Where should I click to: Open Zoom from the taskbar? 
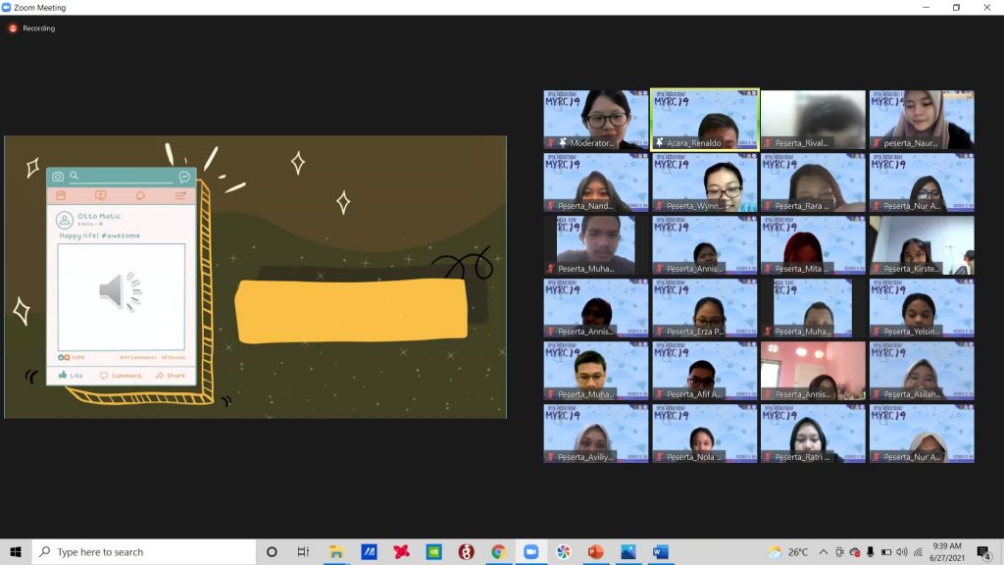click(530, 551)
